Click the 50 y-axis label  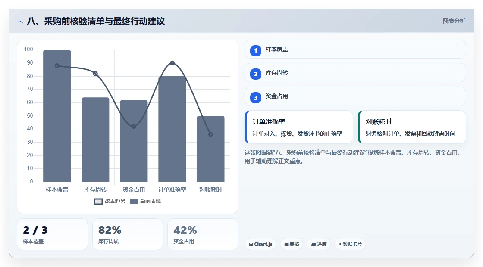30,116
